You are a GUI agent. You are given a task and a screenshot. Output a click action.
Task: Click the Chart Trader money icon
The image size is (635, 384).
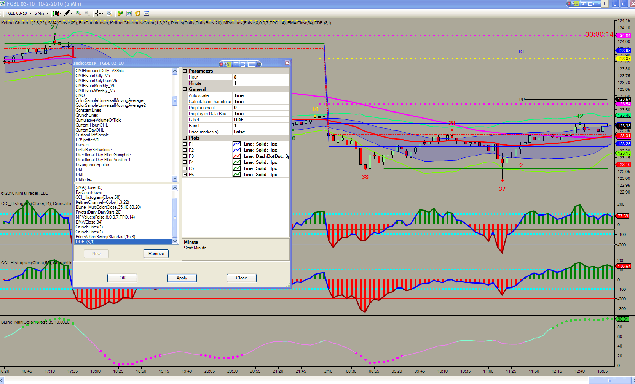tap(120, 13)
